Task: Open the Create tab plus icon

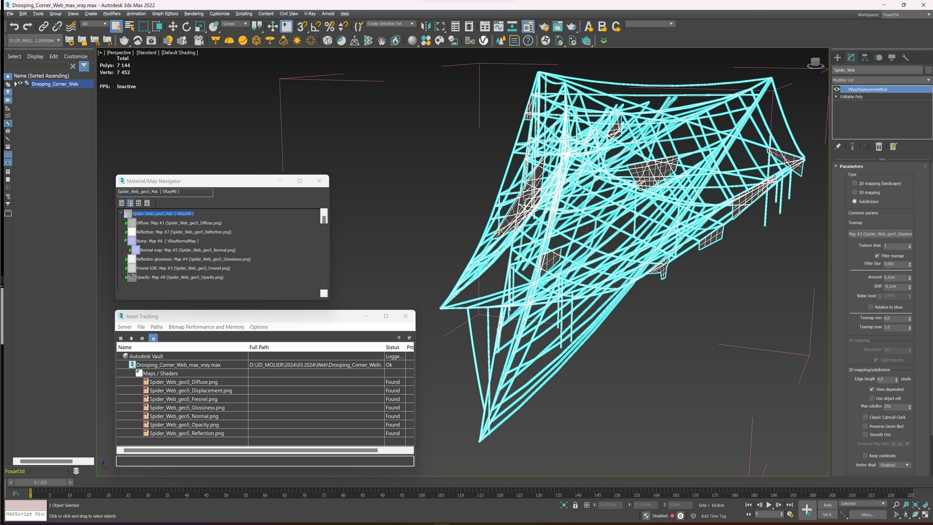Action: (x=837, y=57)
